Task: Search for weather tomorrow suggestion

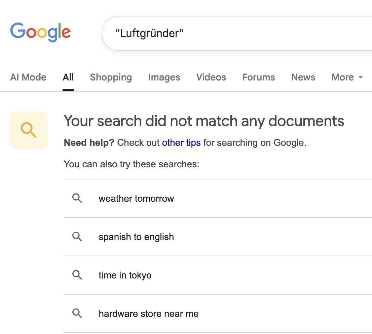Action: tap(136, 198)
